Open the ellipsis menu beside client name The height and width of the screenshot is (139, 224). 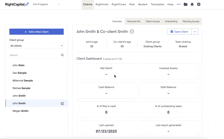(132, 32)
